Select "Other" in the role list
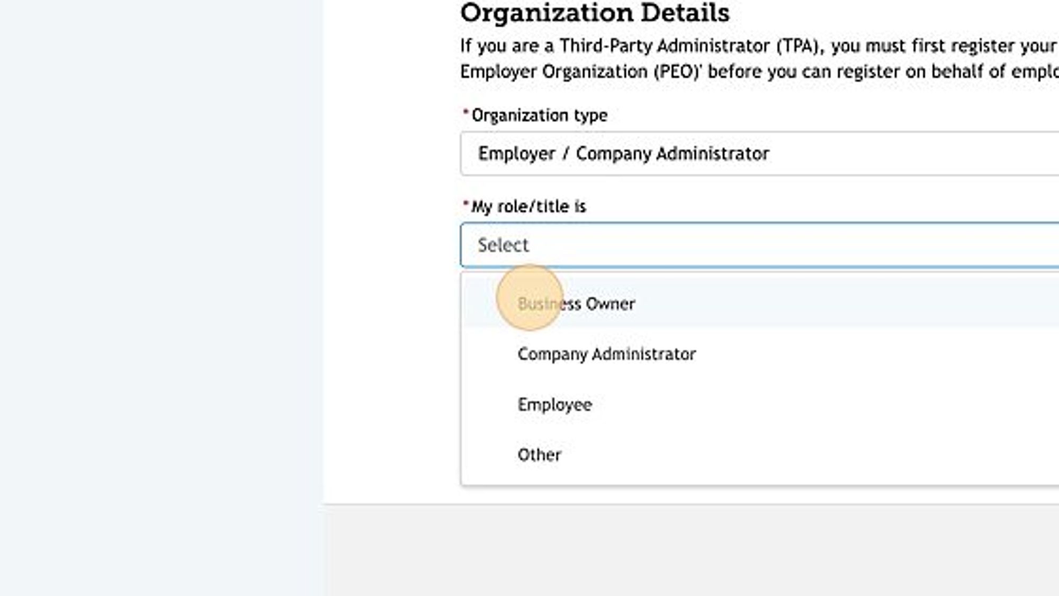 (x=539, y=453)
